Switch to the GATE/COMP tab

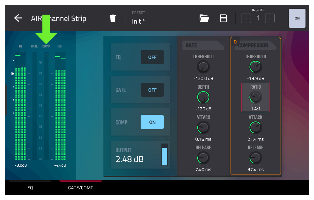point(81,188)
